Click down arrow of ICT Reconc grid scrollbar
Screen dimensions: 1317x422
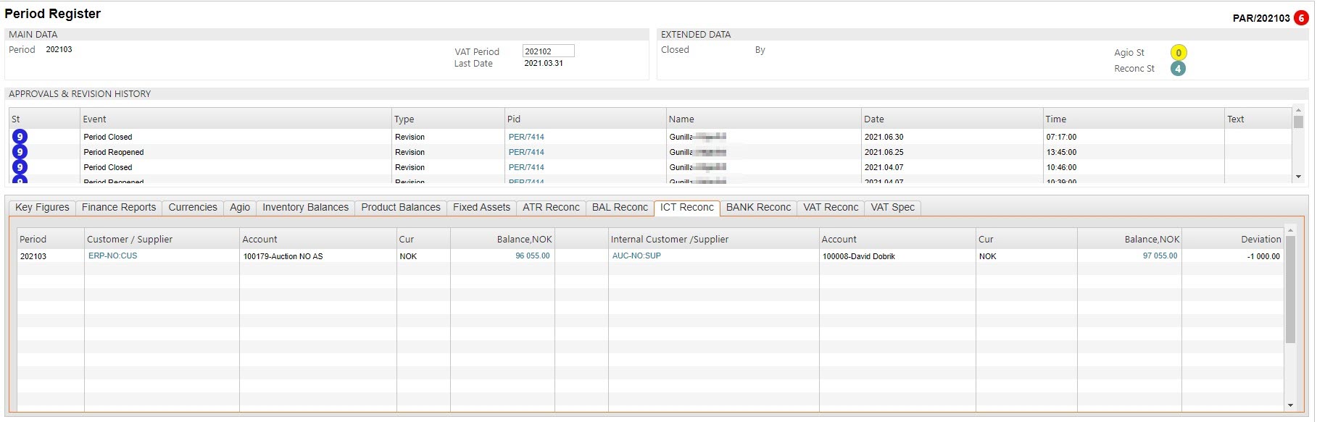click(x=1290, y=405)
